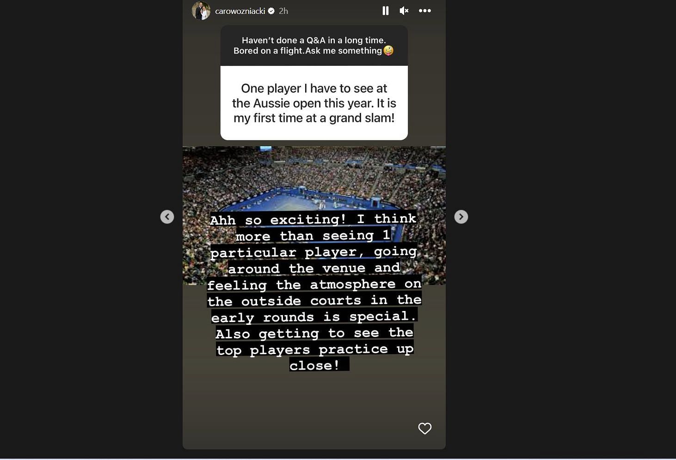Image resolution: width=676 pixels, height=460 pixels.
Task: Unmute the story audio
Action: [404, 11]
